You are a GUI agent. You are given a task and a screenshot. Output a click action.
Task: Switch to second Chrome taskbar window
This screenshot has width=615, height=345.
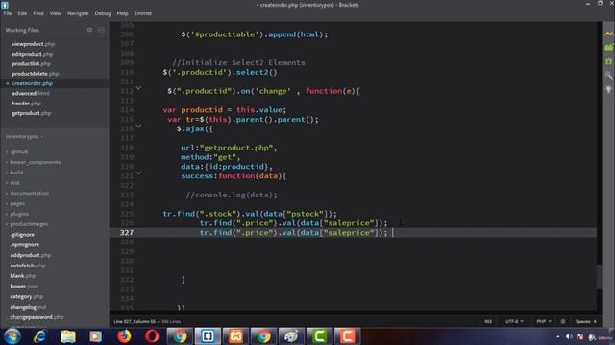tap(263, 336)
